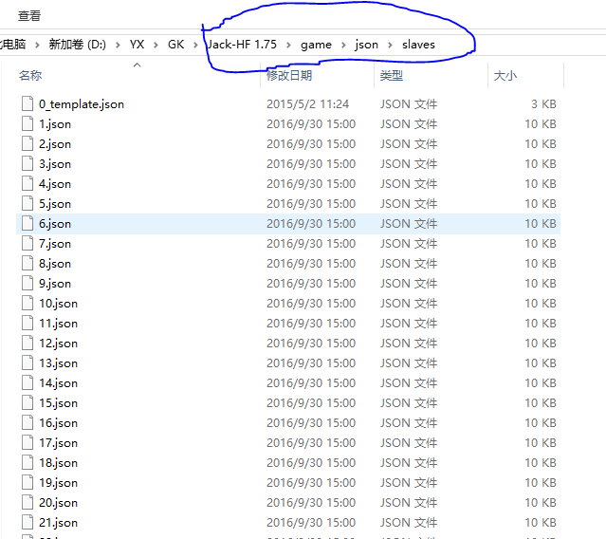This screenshot has height=539, width=606.
Task: Click the 1.json file icon
Action: tap(28, 123)
